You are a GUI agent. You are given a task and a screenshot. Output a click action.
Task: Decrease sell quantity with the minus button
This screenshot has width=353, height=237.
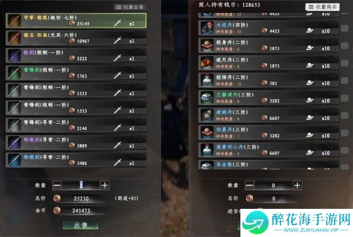57,185
